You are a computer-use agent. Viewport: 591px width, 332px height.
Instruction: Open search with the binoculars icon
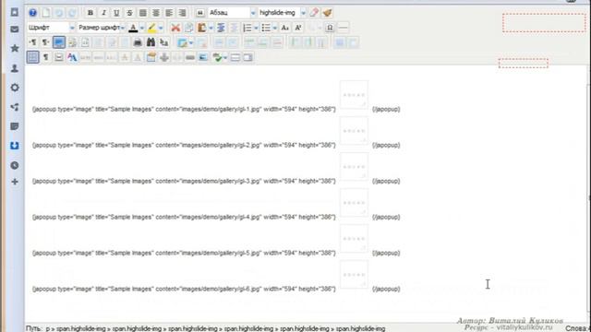click(x=151, y=42)
